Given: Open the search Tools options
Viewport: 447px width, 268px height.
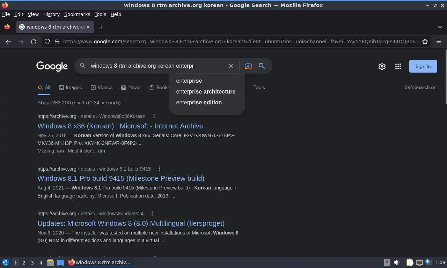Looking at the screenshot, I should [x=259, y=87].
